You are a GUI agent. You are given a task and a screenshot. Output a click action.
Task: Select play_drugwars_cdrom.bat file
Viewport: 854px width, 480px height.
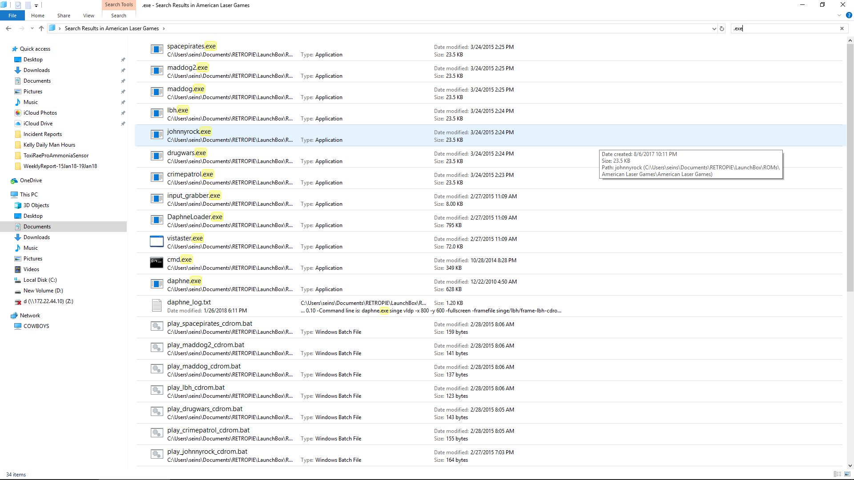tap(488, 413)
